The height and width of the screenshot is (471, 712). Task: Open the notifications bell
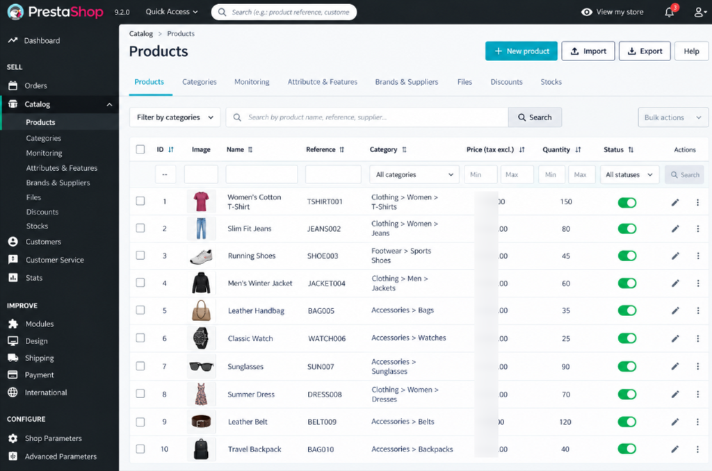pyautogui.click(x=670, y=13)
